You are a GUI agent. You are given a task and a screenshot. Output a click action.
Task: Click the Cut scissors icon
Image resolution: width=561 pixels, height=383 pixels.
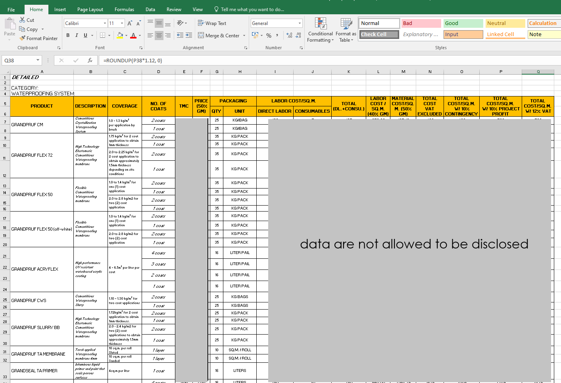22,20
